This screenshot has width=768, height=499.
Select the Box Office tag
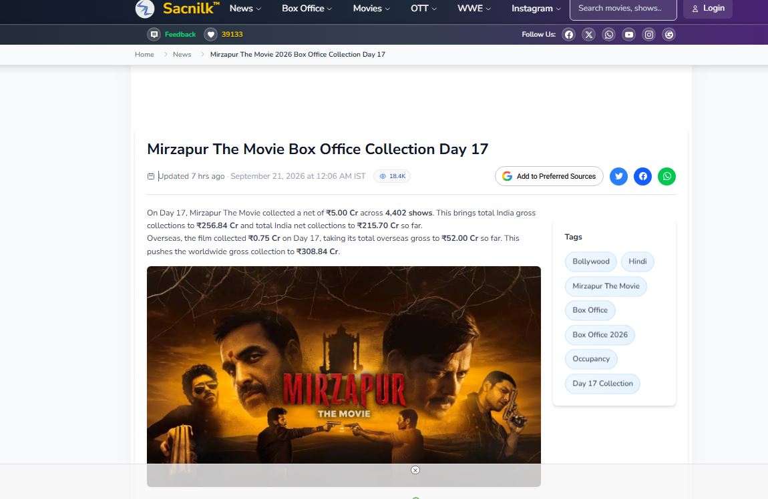coord(590,310)
